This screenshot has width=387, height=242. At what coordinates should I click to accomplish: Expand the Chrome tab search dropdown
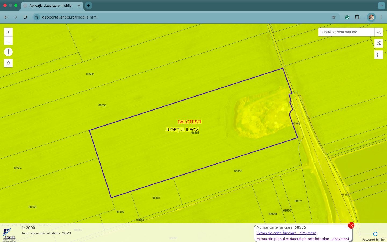(x=381, y=5)
